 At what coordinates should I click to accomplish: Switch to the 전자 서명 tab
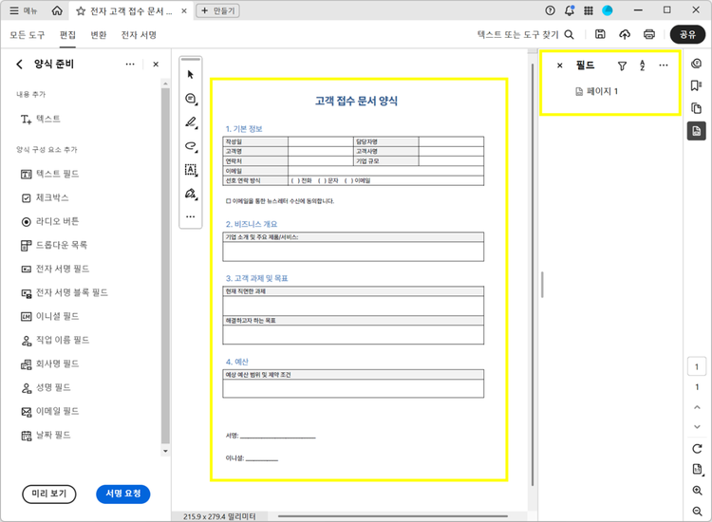click(x=139, y=35)
